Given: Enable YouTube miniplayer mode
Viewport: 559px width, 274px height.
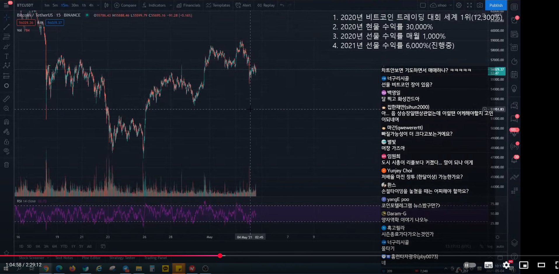Looking at the screenshot, I should click(x=524, y=265).
